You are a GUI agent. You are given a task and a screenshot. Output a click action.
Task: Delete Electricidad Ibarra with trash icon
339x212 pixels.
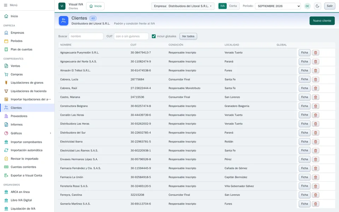pyautogui.click(x=315, y=142)
